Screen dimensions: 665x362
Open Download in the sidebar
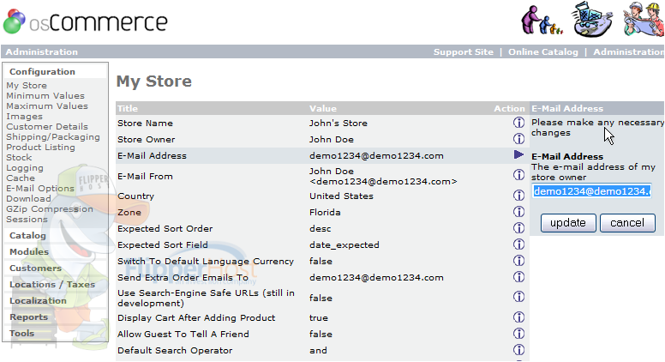(x=28, y=199)
